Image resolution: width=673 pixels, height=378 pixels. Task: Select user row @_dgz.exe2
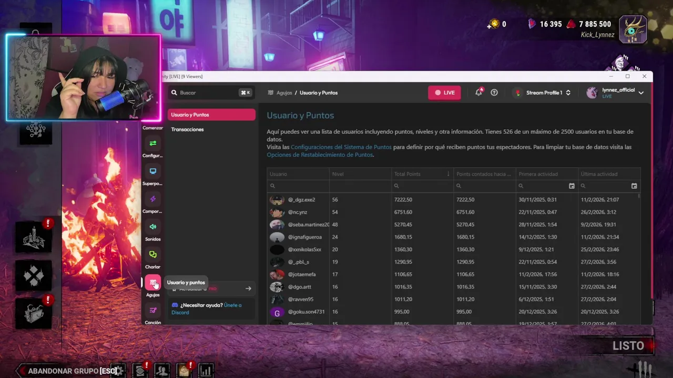[453, 199]
